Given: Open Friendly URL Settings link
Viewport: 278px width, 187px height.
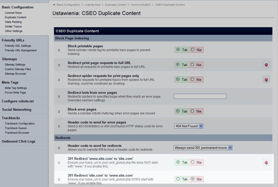Looking at the screenshot, I should click(x=18, y=46).
